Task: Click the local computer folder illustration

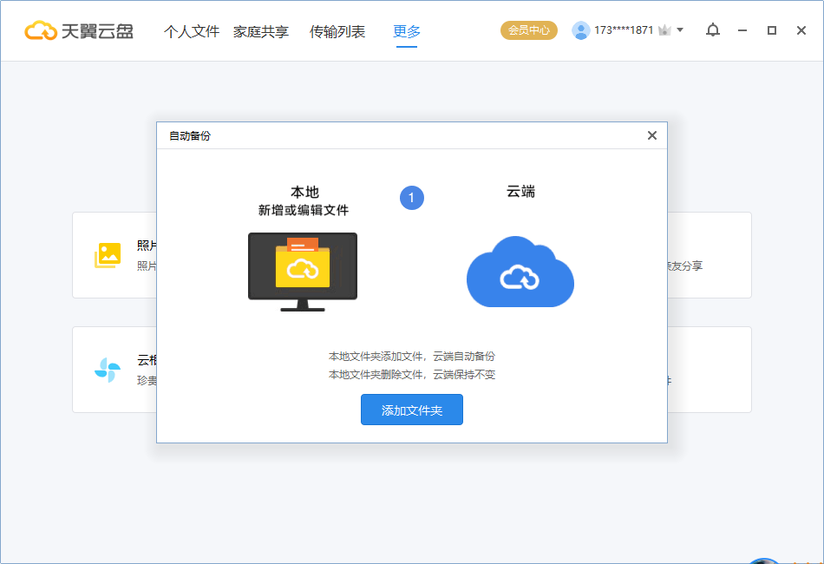Action: (x=303, y=272)
